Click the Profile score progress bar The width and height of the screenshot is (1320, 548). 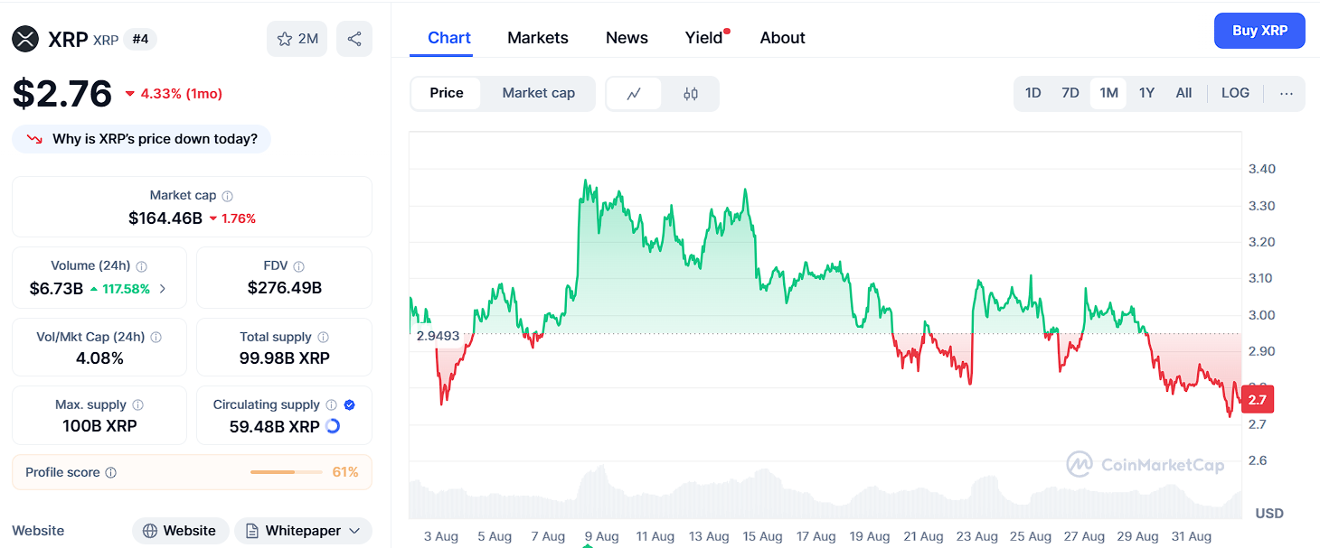[x=286, y=472]
